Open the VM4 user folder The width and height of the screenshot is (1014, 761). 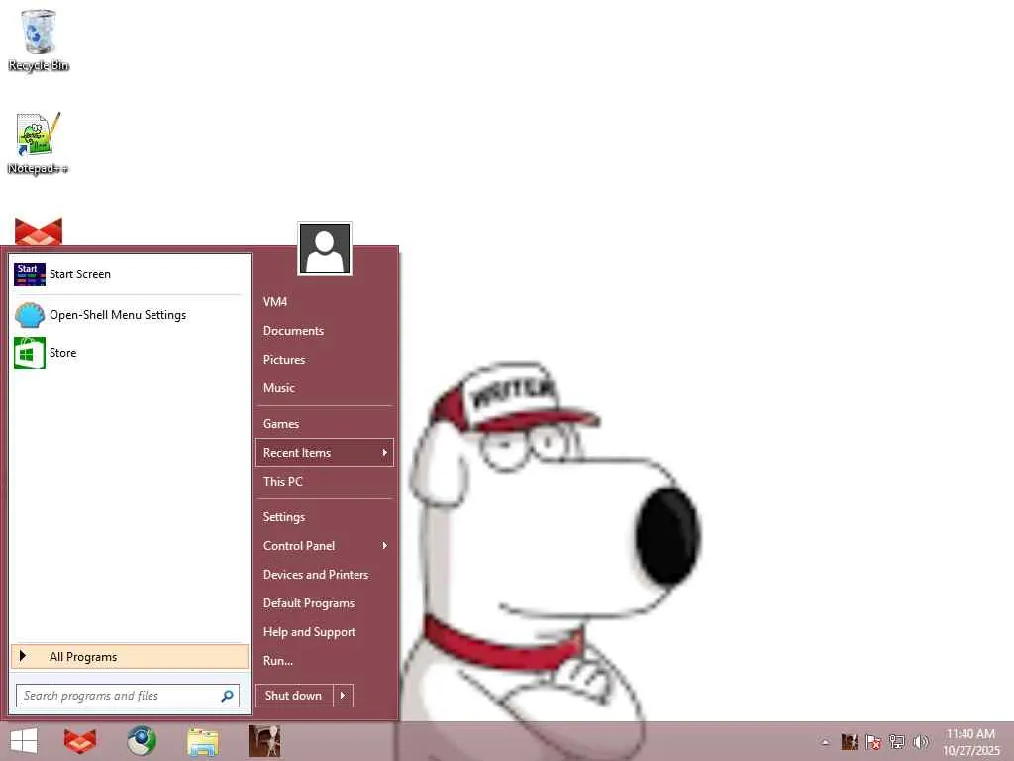[x=325, y=302]
